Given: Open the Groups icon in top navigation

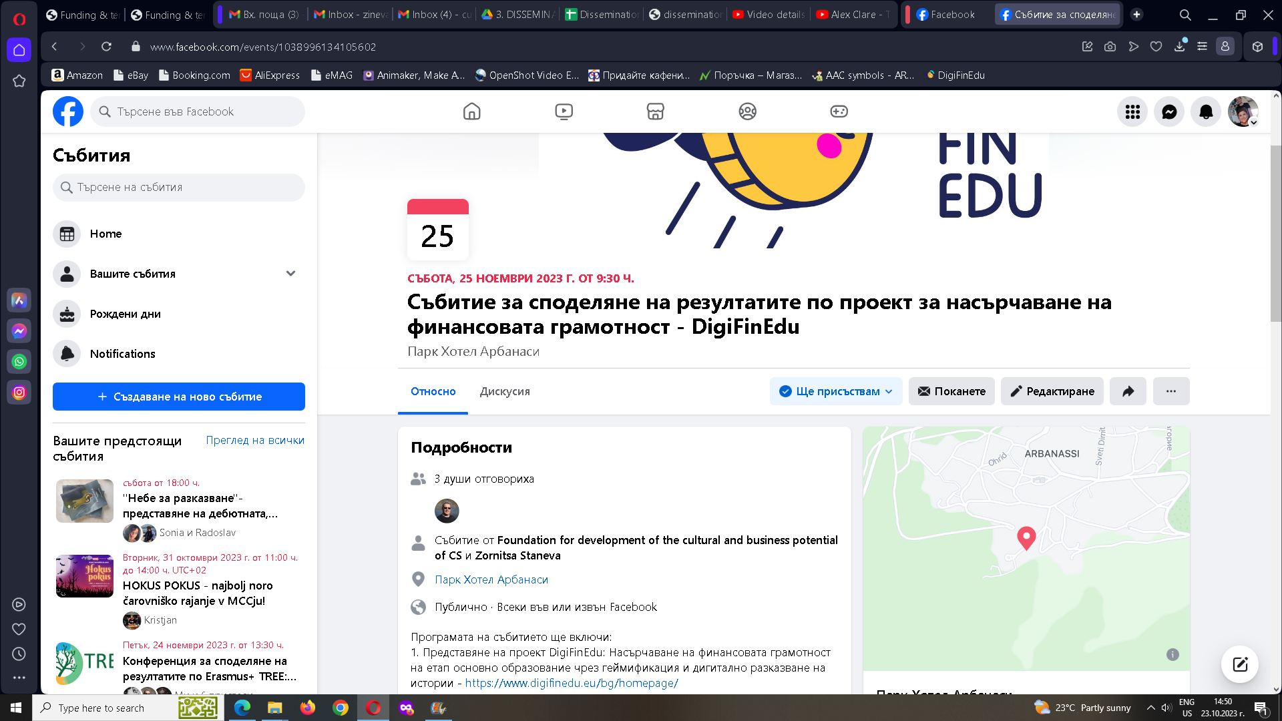Looking at the screenshot, I should (747, 111).
